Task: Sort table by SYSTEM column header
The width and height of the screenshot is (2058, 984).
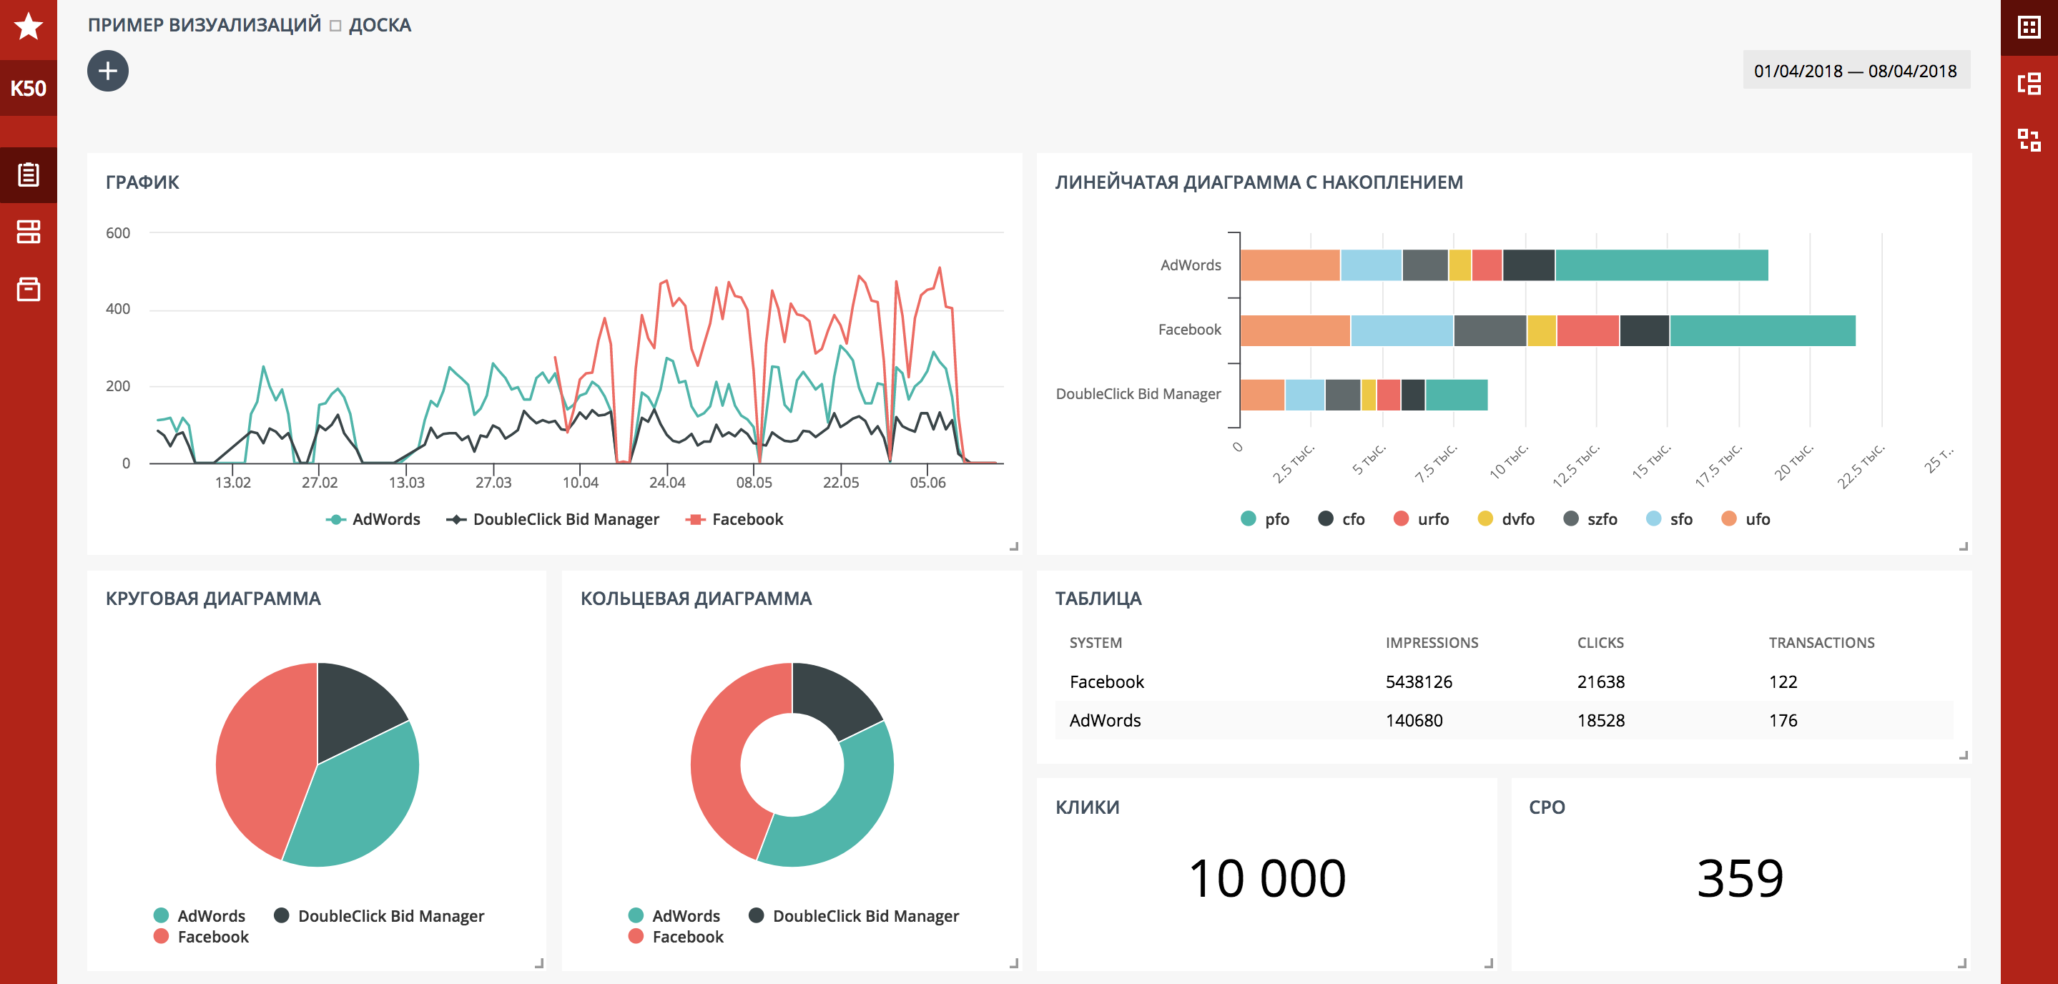Action: (1096, 643)
